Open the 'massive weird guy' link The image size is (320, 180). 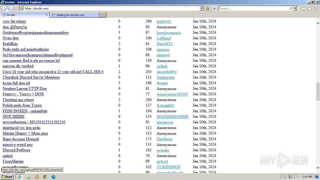[x=18, y=144]
